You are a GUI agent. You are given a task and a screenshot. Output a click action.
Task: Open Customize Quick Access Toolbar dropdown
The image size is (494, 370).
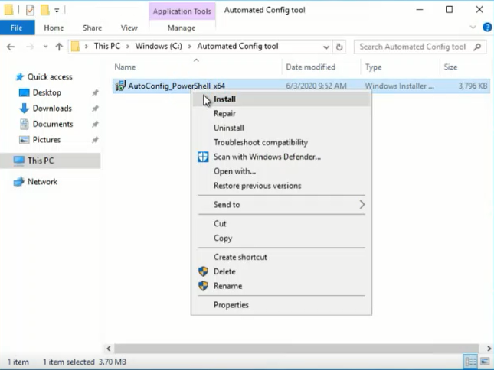click(57, 11)
